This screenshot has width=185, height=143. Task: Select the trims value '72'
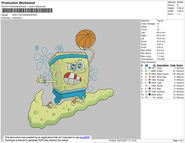pos(158,30)
